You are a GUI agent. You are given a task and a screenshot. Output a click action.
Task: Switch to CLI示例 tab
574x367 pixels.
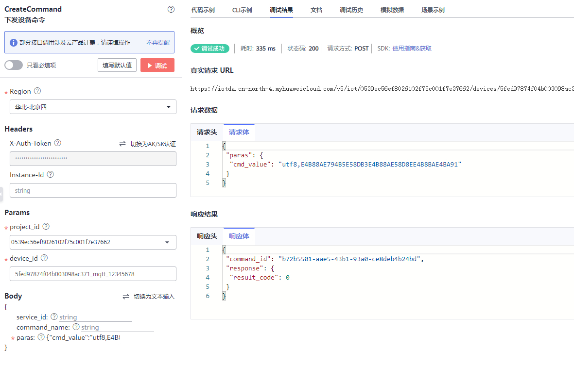point(242,10)
